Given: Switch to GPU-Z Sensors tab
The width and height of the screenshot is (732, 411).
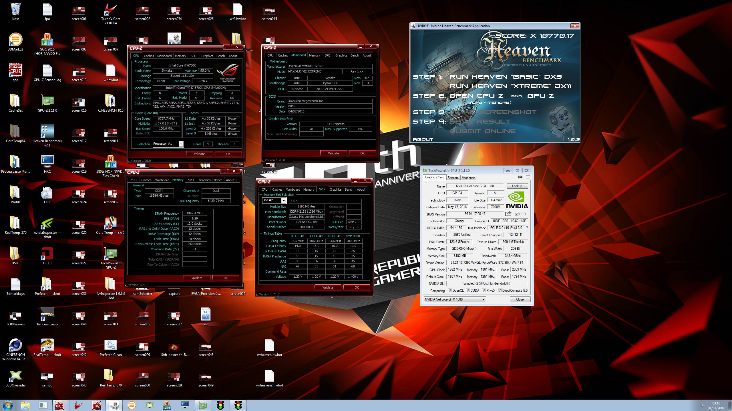Looking at the screenshot, I should pyautogui.click(x=453, y=178).
